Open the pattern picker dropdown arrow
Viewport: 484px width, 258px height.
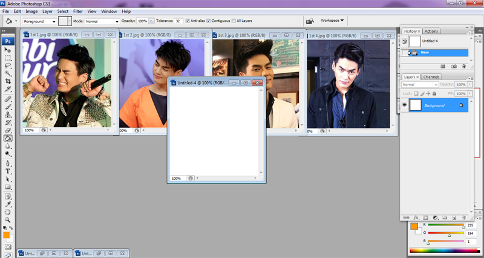[70, 21]
